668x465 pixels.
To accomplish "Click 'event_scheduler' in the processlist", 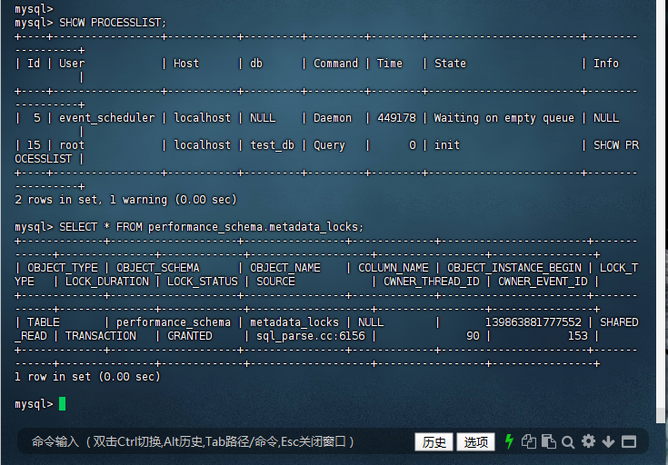I will [107, 118].
